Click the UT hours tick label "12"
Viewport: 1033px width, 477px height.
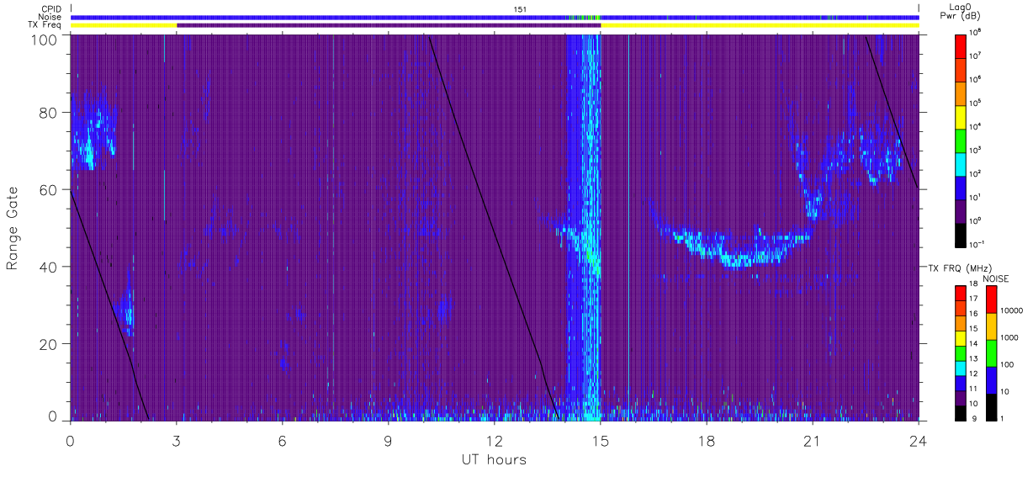click(494, 440)
